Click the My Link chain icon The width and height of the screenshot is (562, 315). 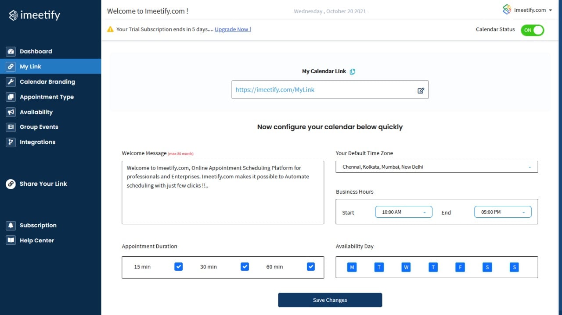click(11, 67)
